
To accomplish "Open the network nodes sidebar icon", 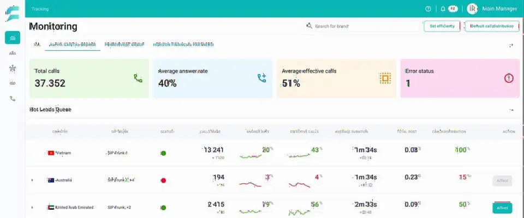I will 13,68.
